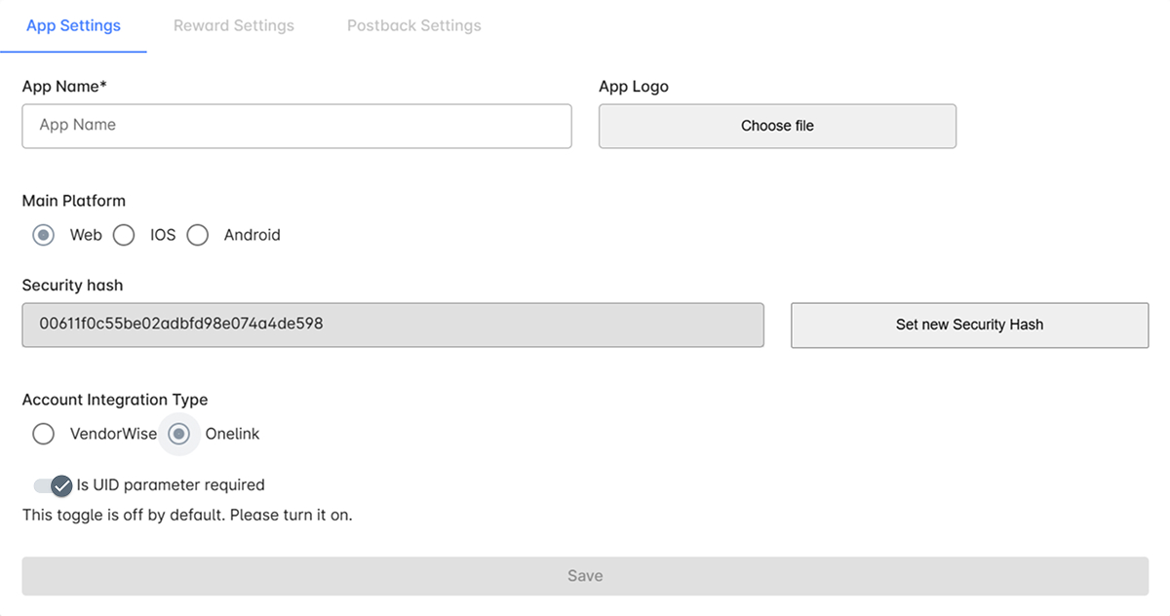Screen dimensions: 1170x616
Task: Click the Set new Security Hash button
Action: [969, 325]
